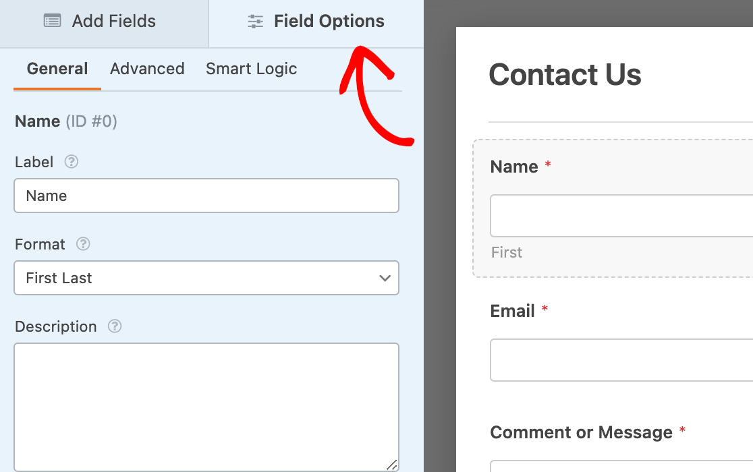The width and height of the screenshot is (753, 472).
Task: Click the Email input in form preview
Action: click(x=621, y=360)
